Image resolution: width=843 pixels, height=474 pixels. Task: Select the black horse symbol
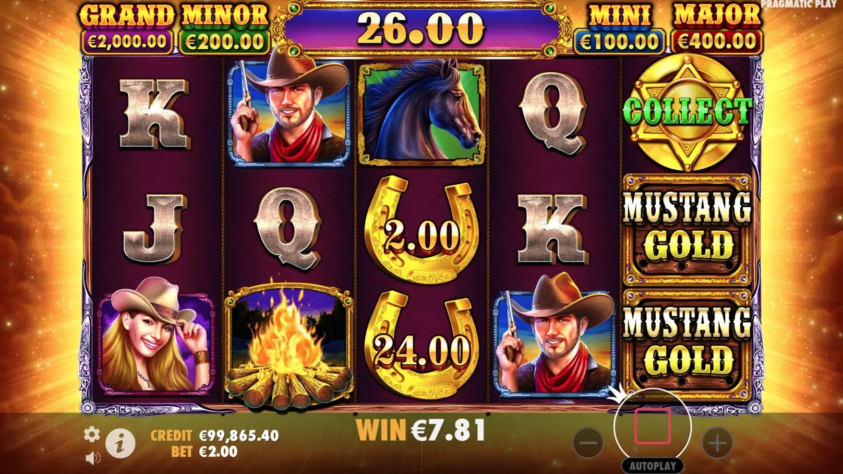pyautogui.click(x=421, y=112)
